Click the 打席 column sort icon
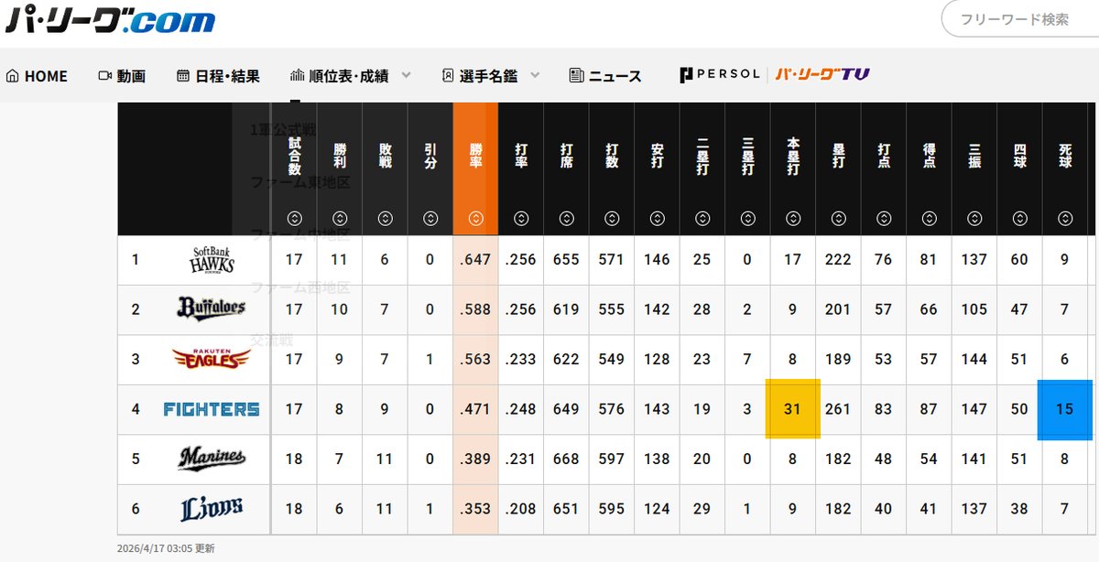 pos(566,219)
